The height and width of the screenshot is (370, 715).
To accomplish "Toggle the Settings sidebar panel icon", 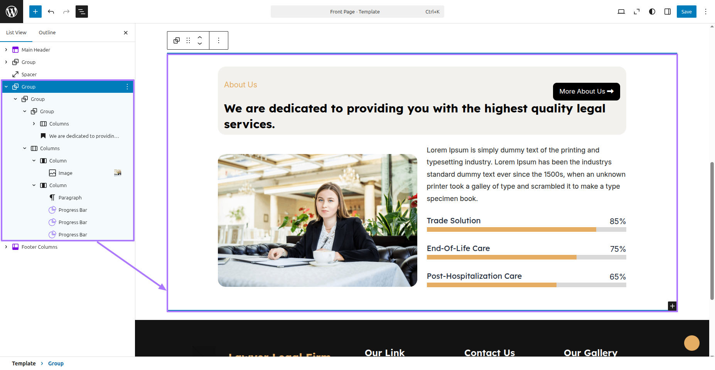I will click(667, 12).
